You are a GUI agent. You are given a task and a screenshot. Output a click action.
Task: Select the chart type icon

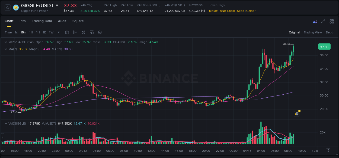[x=75, y=32]
